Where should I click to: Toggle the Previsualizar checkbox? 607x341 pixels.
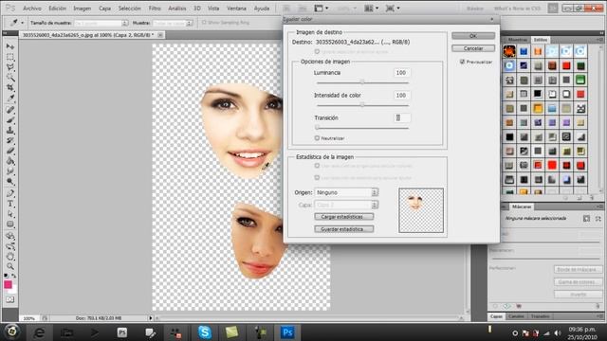coord(462,62)
